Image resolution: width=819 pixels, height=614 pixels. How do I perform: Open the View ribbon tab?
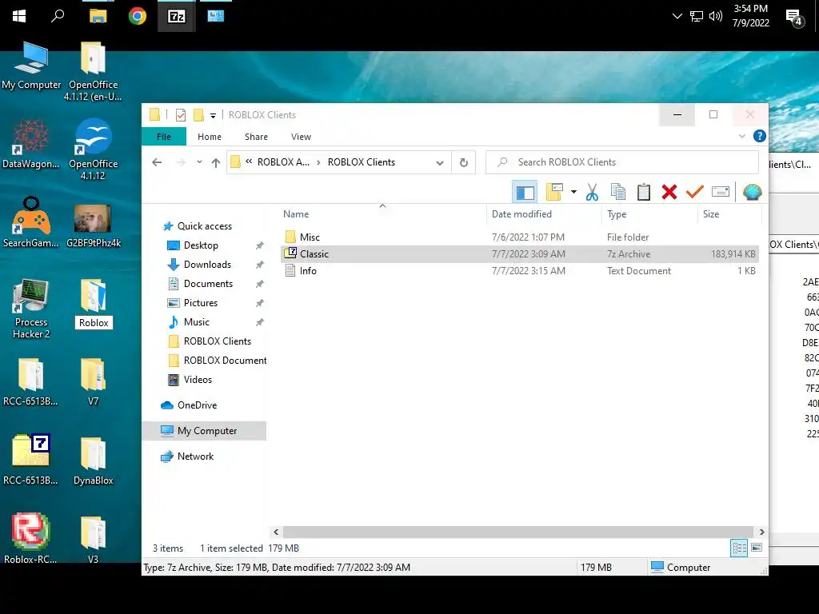click(301, 137)
